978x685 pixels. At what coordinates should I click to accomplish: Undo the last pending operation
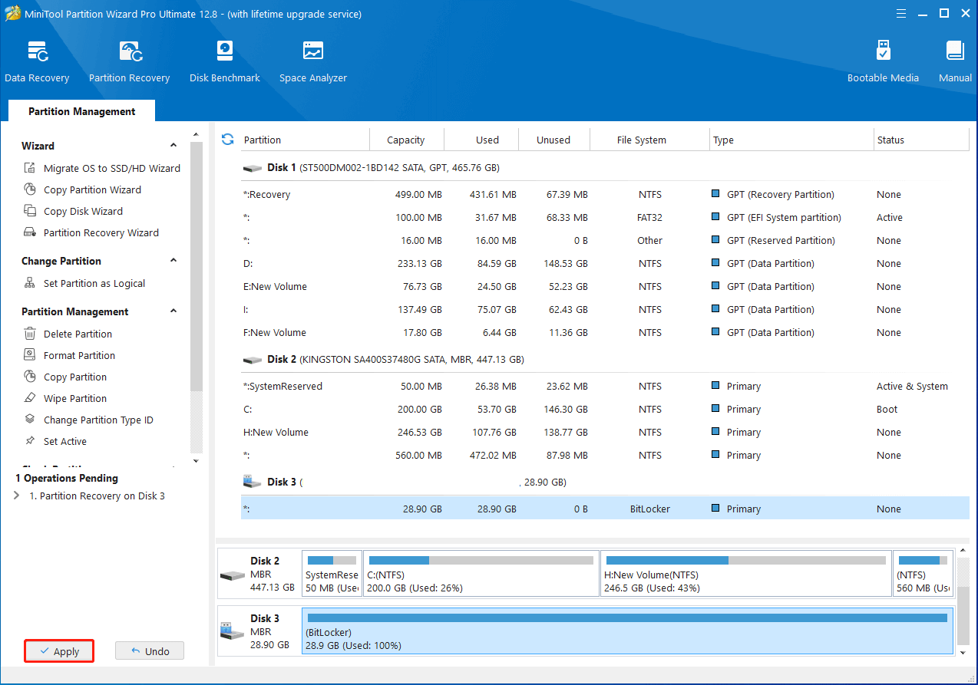(x=150, y=651)
